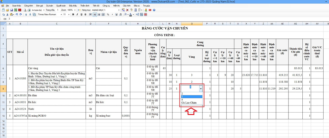Open the Dự toán menu
Viewport: 329px width, 138px height.
tap(50, 6)
